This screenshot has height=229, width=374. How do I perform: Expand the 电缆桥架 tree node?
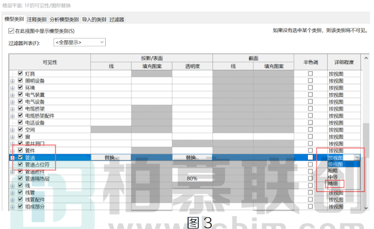click(13, 109)
